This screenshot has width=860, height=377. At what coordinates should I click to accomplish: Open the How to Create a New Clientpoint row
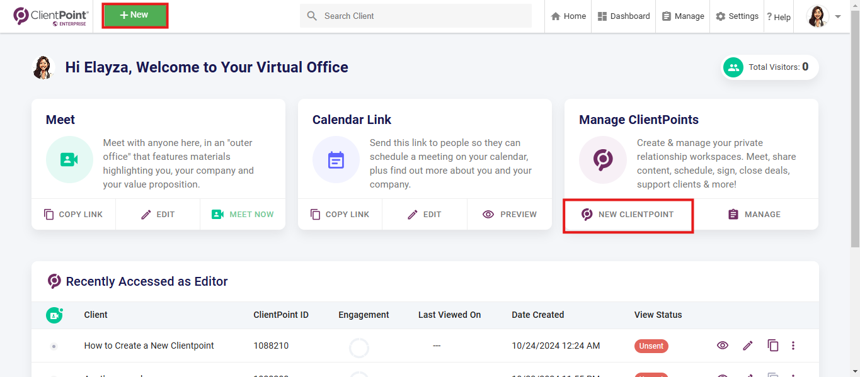click(x=149, y=346)
